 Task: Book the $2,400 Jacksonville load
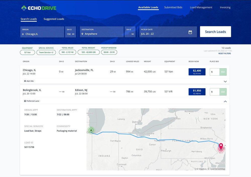click(197, 72)
